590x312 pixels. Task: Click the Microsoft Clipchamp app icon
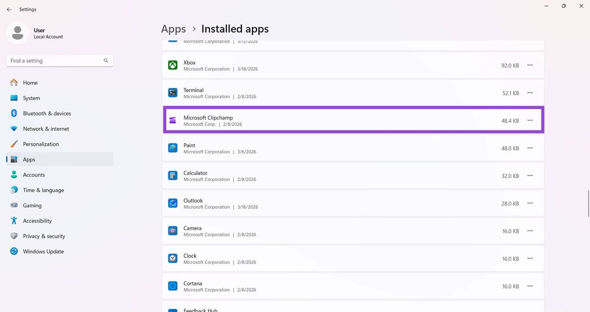coord(173,120)
